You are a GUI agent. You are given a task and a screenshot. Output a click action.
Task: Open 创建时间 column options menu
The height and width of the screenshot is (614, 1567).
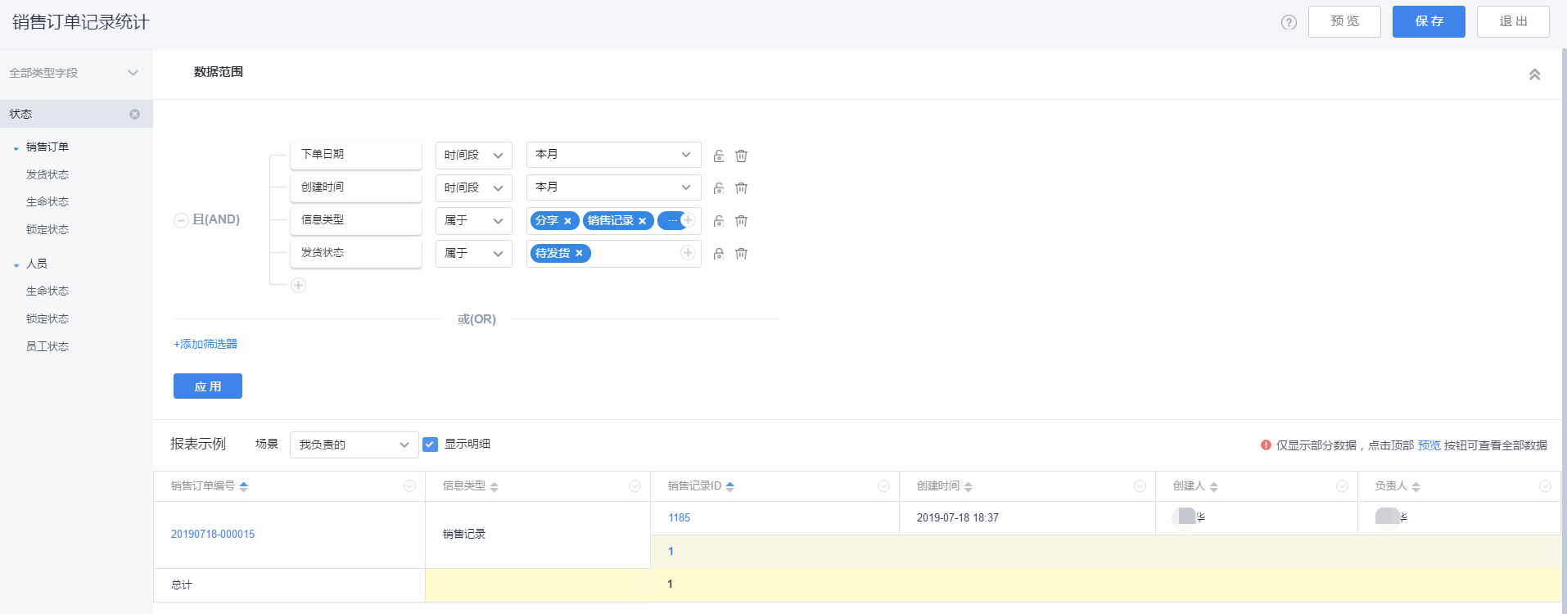pyautogui.click(x=1140, y=486)
